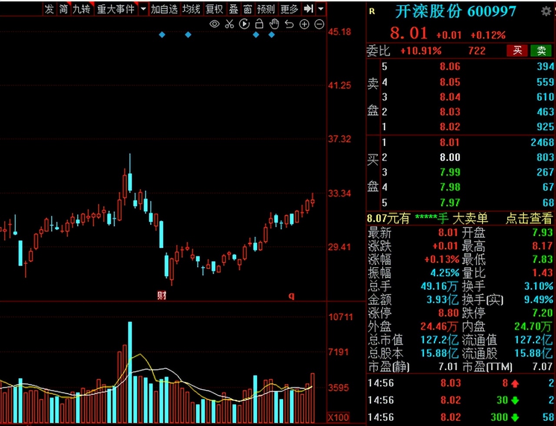Click the red 买 buy button
The height and width of the screenshot is (426, 556).
tap(517, 51)
